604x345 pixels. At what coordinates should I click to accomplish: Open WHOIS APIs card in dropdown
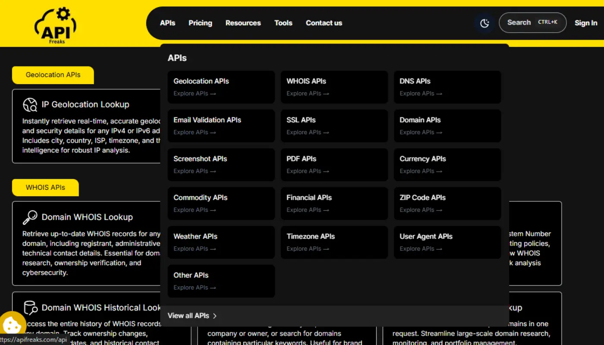(334, 87)
